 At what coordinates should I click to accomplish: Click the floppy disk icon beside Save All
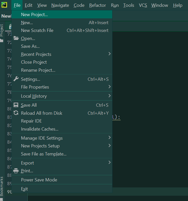(x=16, y=105)
